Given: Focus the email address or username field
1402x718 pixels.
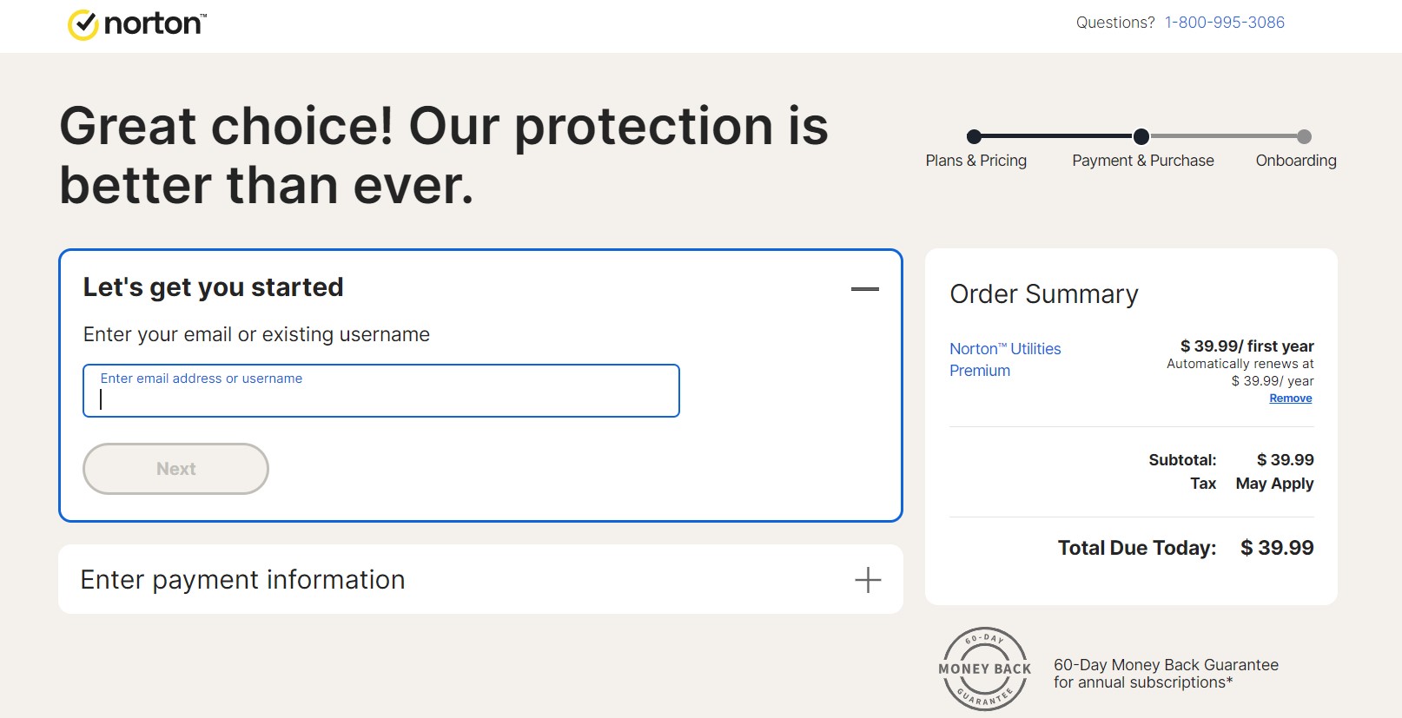Looking at the screenshot, I should pos(380,399).
